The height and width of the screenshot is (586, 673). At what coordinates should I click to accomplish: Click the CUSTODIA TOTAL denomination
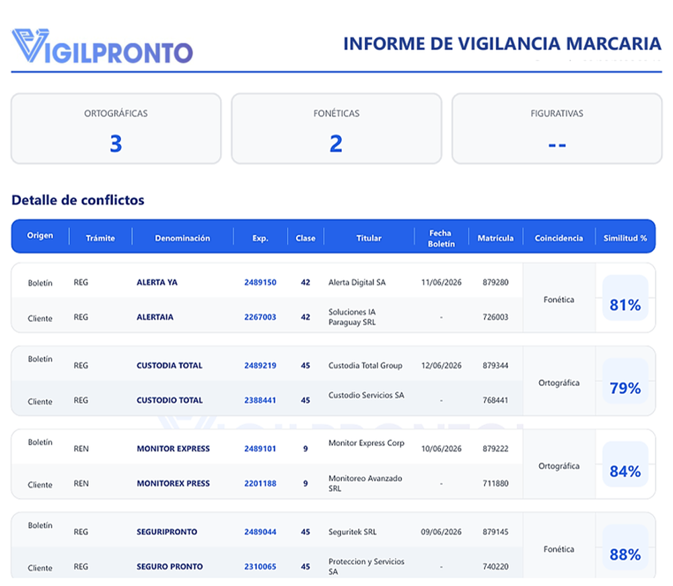170,366
